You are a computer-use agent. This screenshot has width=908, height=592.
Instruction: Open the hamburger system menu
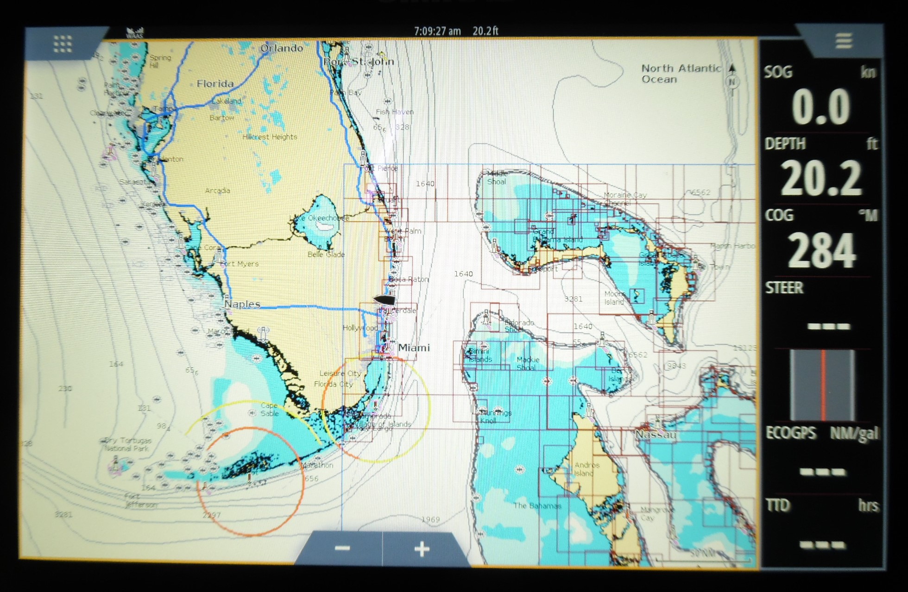(x=844, y=42)
